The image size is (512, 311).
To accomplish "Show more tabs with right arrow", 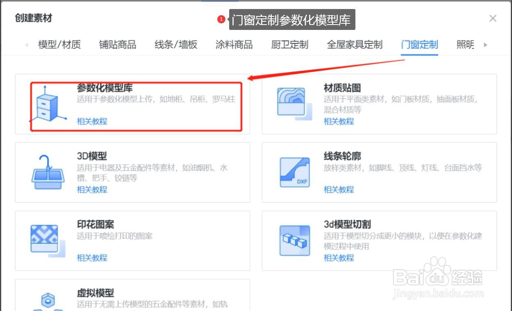I will (486, 45).
